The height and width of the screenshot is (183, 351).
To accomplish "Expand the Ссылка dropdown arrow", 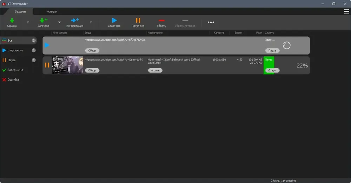I will tap(28, 22).
